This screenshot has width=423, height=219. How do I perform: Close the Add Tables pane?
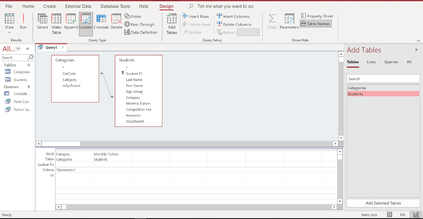click(416, 50)
